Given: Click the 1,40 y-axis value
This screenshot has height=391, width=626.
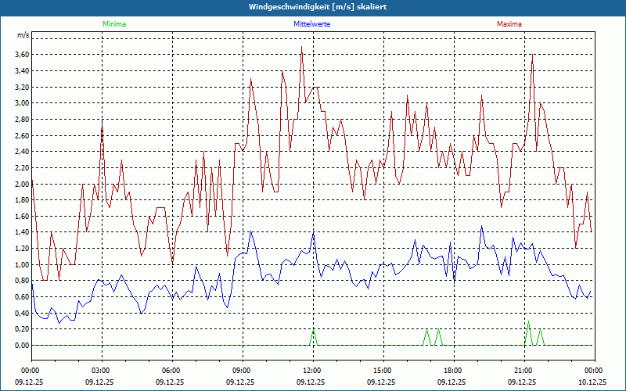Looking at the screenshot, I should point(23,232).
